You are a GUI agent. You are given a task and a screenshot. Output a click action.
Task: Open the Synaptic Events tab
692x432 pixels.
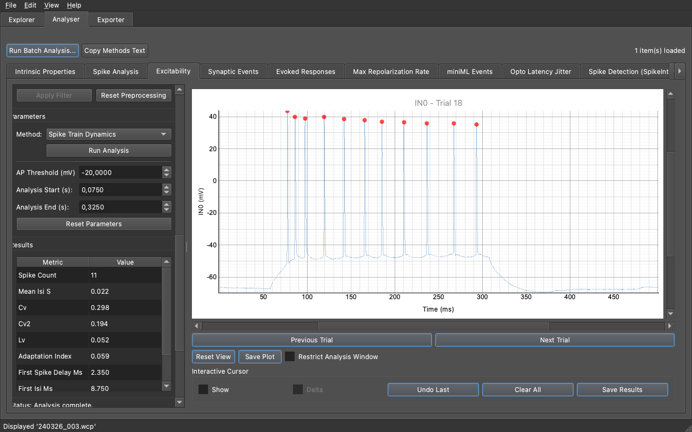[233, 71]
